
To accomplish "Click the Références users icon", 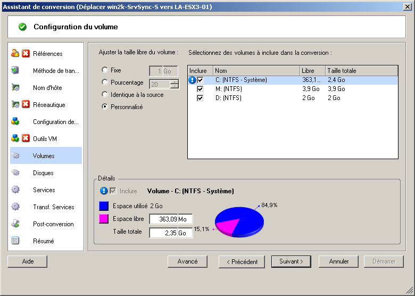I will pos(15,53).
